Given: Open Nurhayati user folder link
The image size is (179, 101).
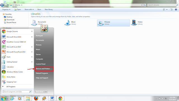Looking at the screenshot, I should point(39,36).
